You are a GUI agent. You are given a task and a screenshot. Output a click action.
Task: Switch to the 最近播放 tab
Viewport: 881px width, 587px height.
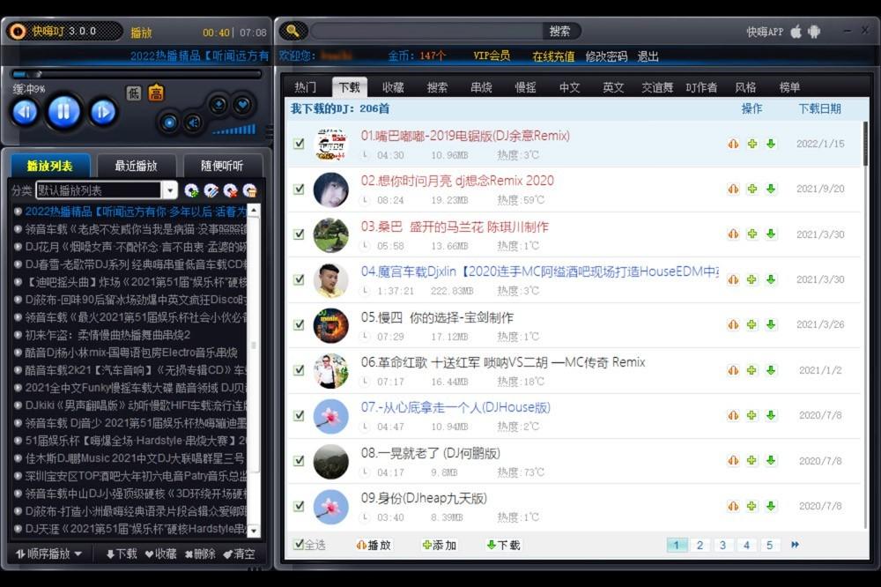tap(137, 166)
